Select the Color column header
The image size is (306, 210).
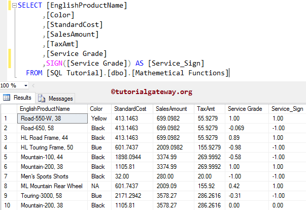coord(96,108)
